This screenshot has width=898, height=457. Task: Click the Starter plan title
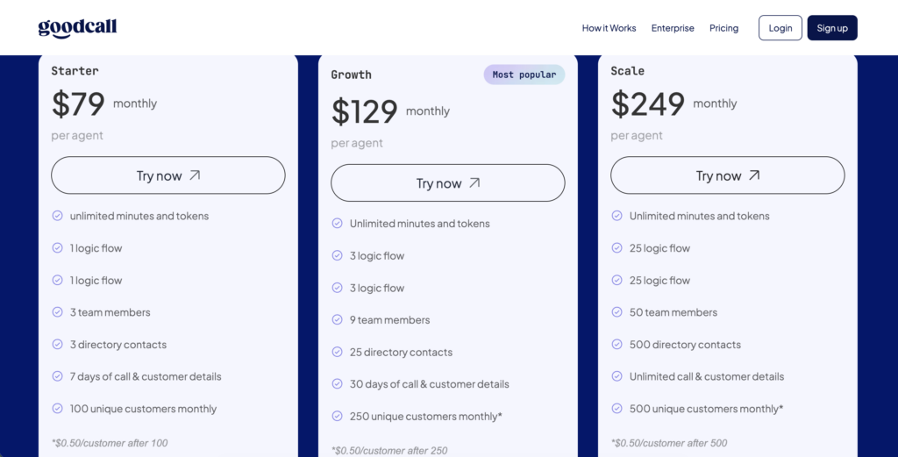pos(75,71)
